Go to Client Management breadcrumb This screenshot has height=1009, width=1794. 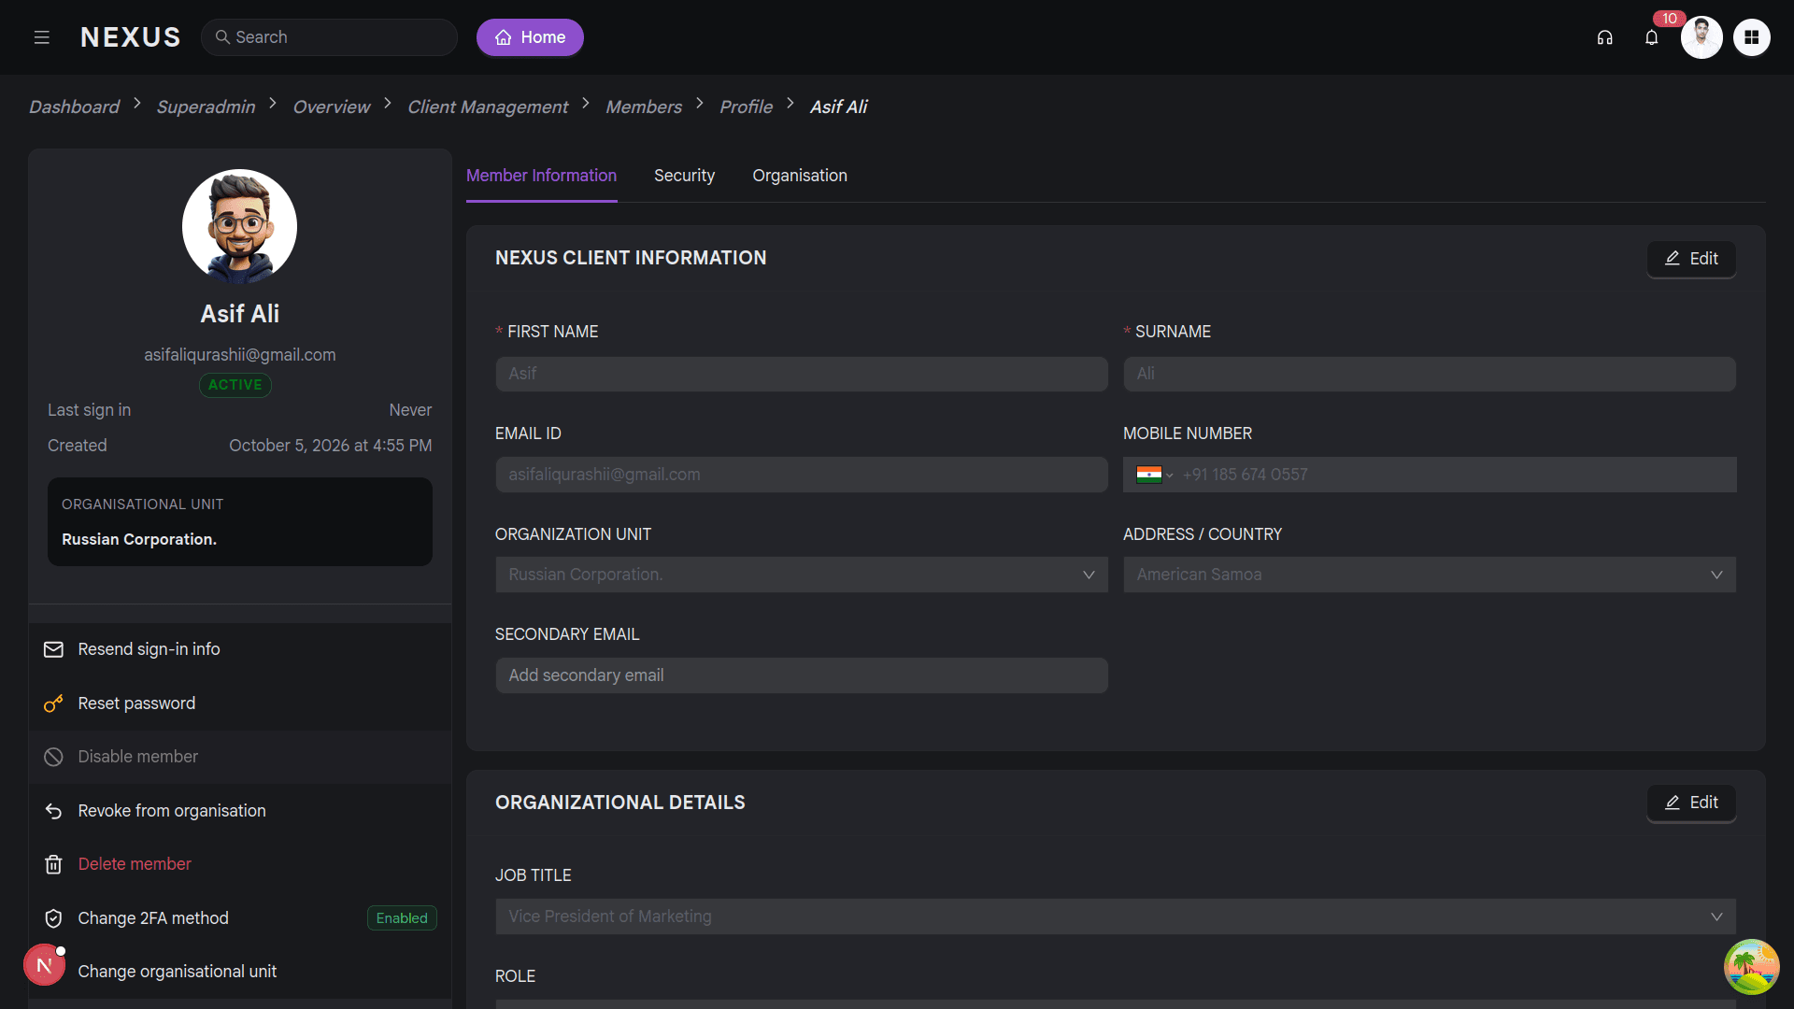point(488,107)
